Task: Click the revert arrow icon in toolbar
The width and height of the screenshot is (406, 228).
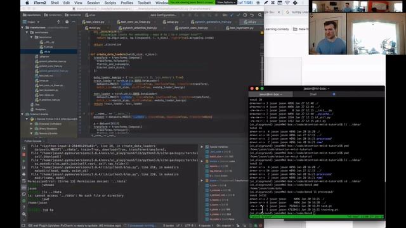Action: [x=252, y=15]
